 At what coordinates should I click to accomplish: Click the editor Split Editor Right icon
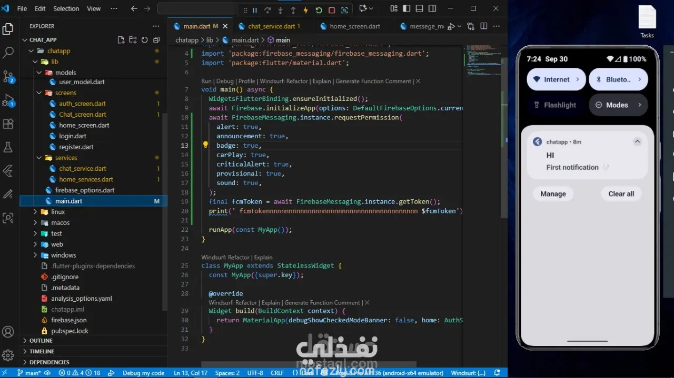click(x=483, y=26)
